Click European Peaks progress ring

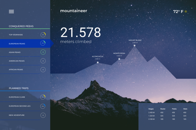click(43, 43)
